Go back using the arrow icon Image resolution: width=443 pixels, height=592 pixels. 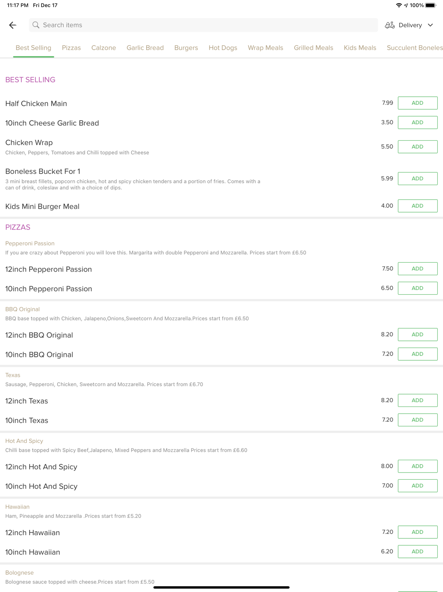click(x=12, y=25)
